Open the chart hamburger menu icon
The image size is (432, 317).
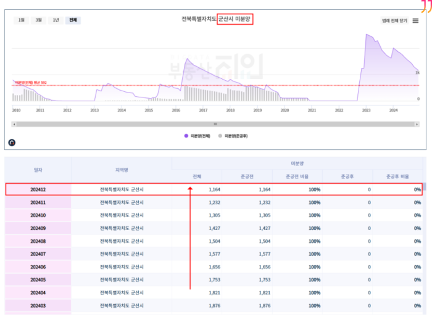(x=415, y=20)
